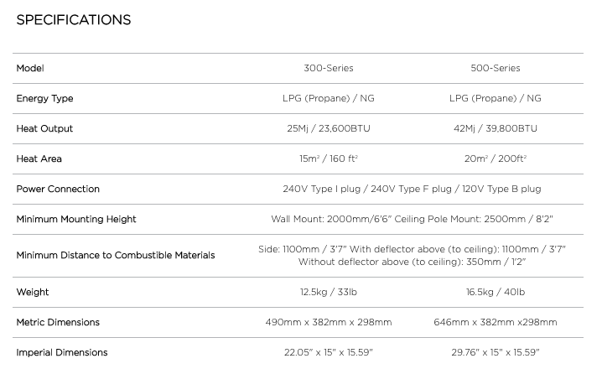Click the Heat Output row label
This screenshot has width=602, height=374.
coord(44,128)
